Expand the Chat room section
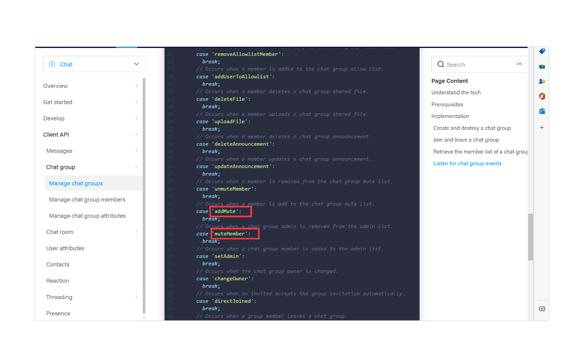This screenshot has width=575, height=358. [91, 232]
